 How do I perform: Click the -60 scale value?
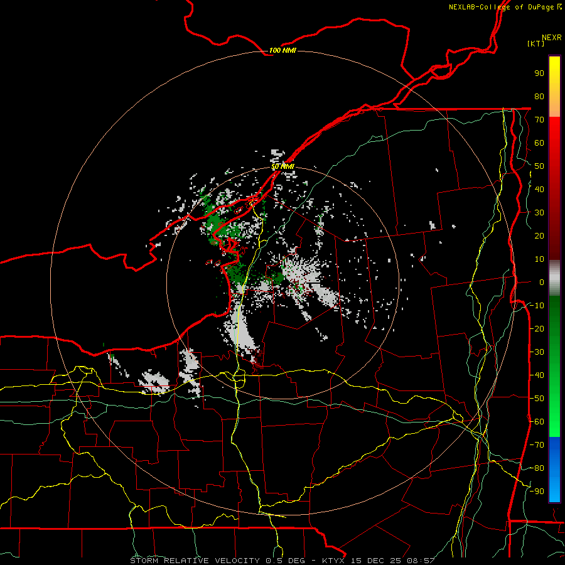pos(537,422)
